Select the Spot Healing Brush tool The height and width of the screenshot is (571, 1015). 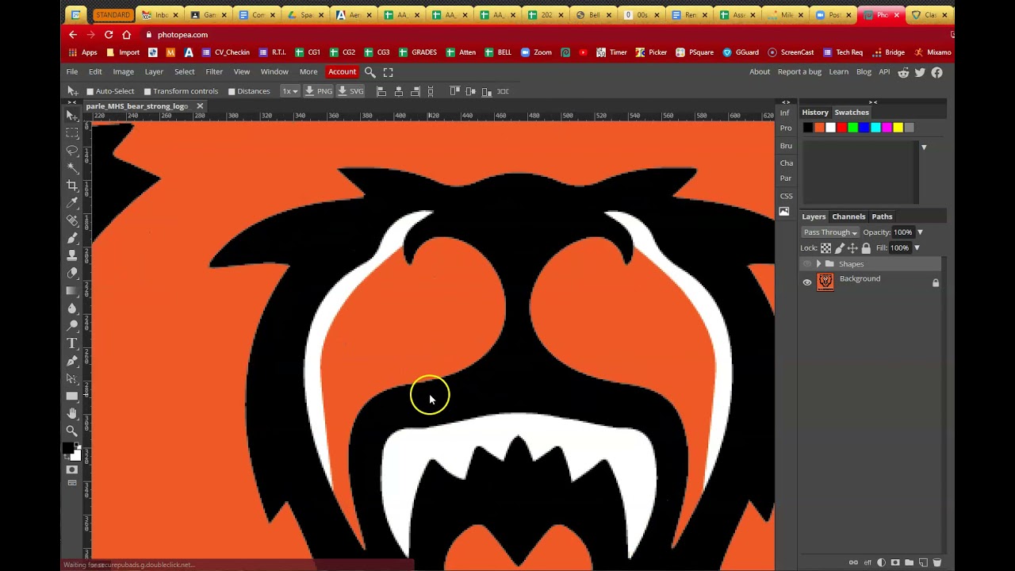(x=72, y=220)
